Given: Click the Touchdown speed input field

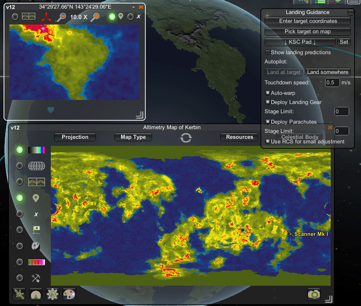Looking at the screenshot, I should (x=333, y=82).
